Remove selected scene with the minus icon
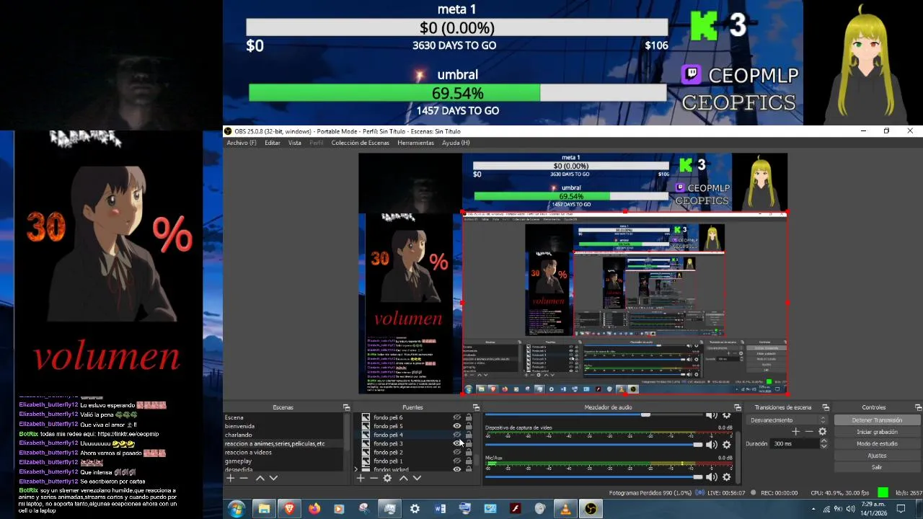 pos(244,478)
